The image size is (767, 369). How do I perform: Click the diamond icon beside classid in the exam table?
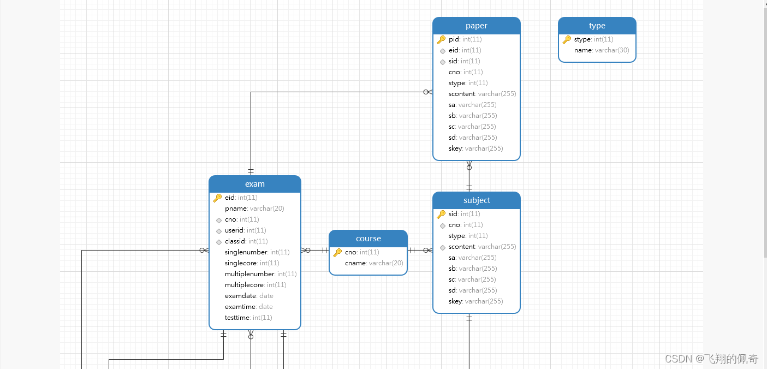tap(219, 242)
